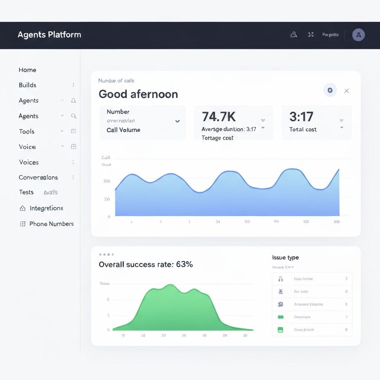Select Home in the sidebar

click(x=27, y=70)
